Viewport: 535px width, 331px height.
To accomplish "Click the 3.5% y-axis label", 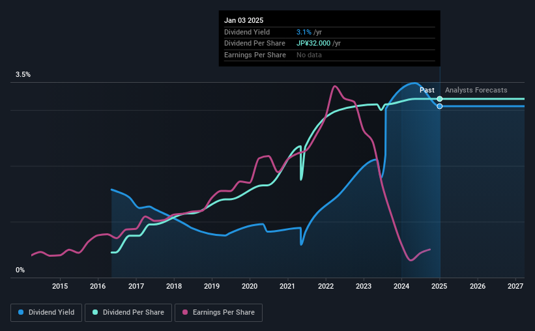I will (x=23, y=75).
